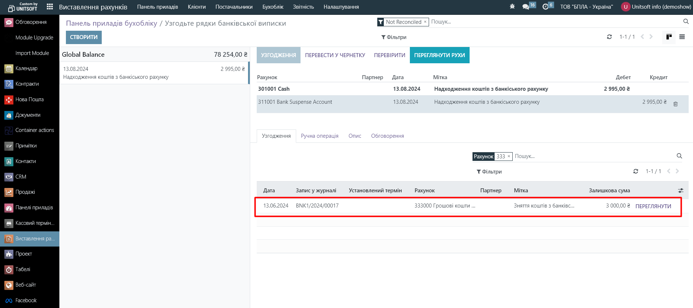This screenshot has width=693, height=308.
Task: Switch to the Ручна операція tab
Action: (319, 136)
